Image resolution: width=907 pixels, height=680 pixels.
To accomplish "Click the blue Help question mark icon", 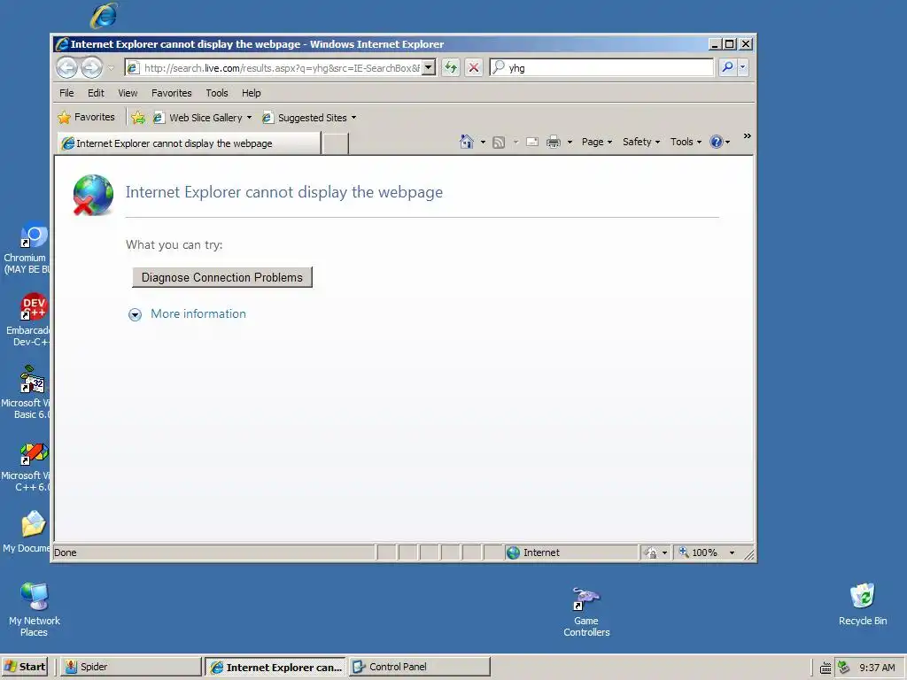I will tap(716, 142).
